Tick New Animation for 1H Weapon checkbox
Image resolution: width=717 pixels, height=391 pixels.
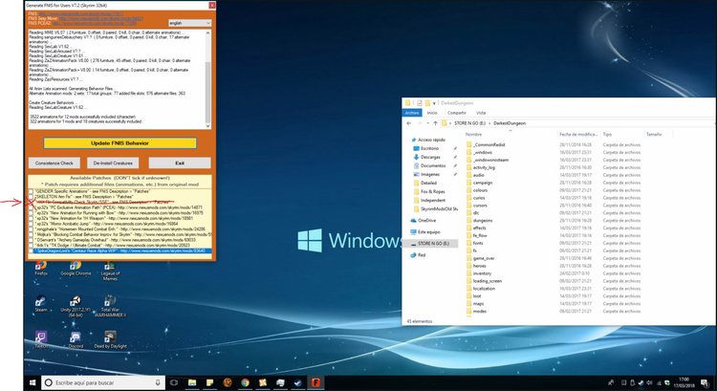click(x=31, y=219)
